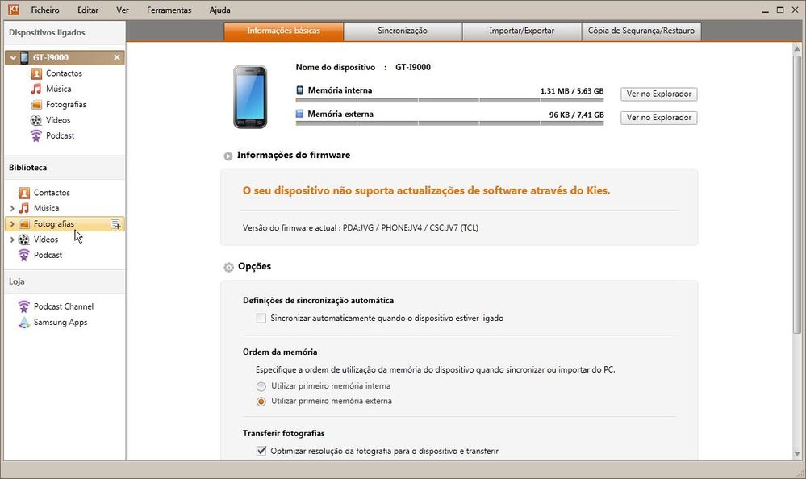Image resolution: width=806 pixels, height=479 pixels.
Task: Expand the Fotografias tree in Biblioteca
Action: (x=14, y=223)
